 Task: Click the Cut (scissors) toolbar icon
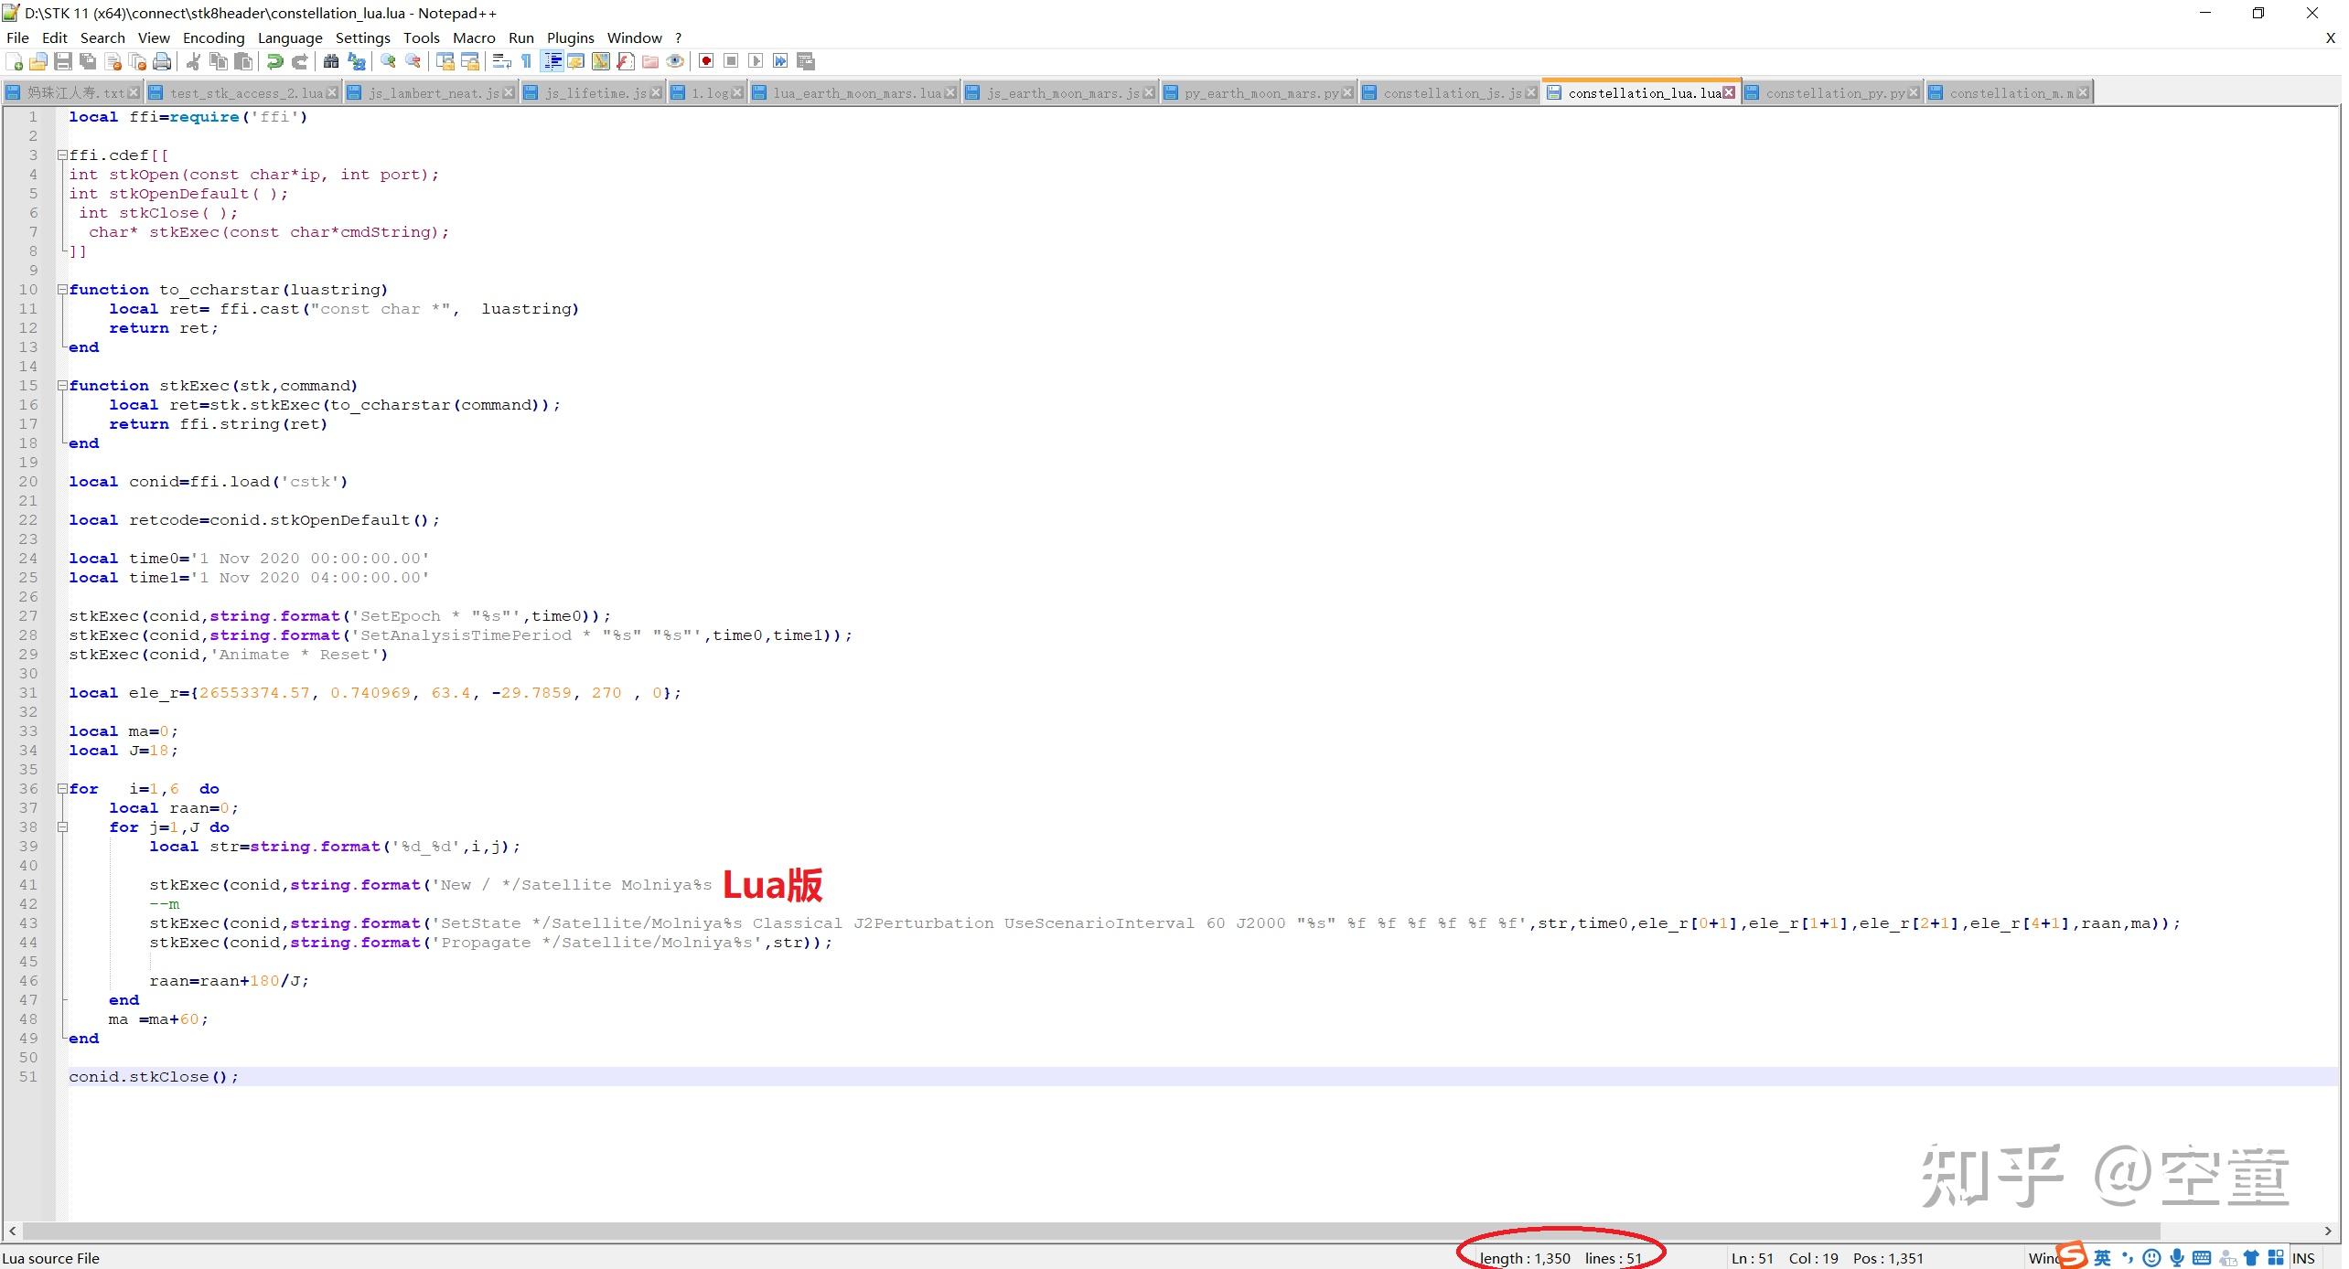(193, 61)
